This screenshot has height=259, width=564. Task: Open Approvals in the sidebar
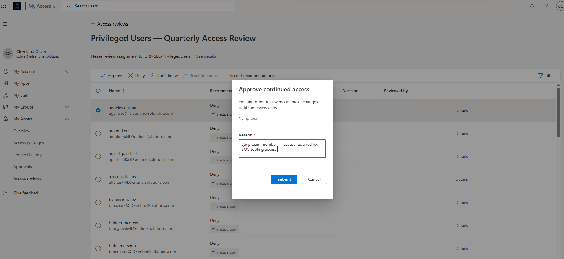click(x=22, y=167)
